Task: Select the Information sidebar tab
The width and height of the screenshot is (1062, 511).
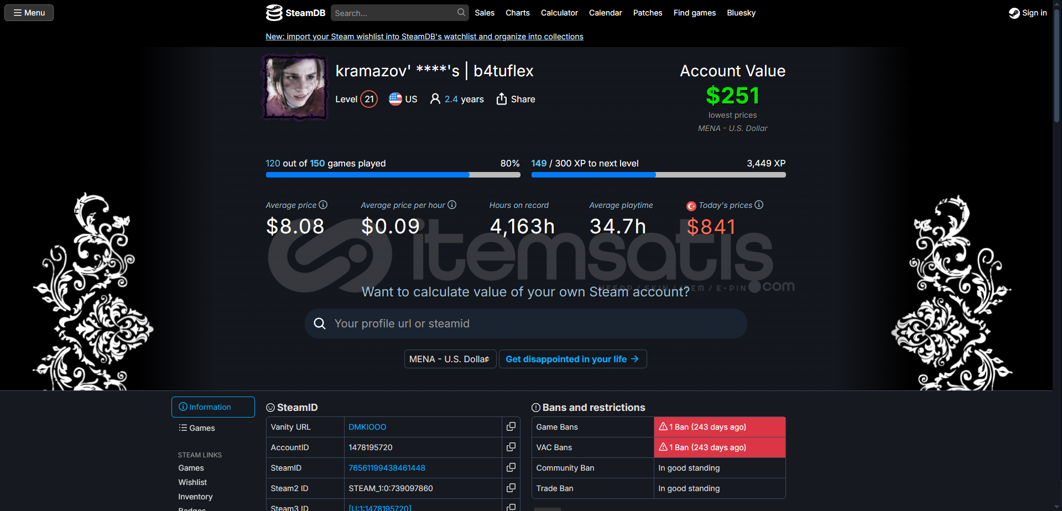Action: coord(213,407)
